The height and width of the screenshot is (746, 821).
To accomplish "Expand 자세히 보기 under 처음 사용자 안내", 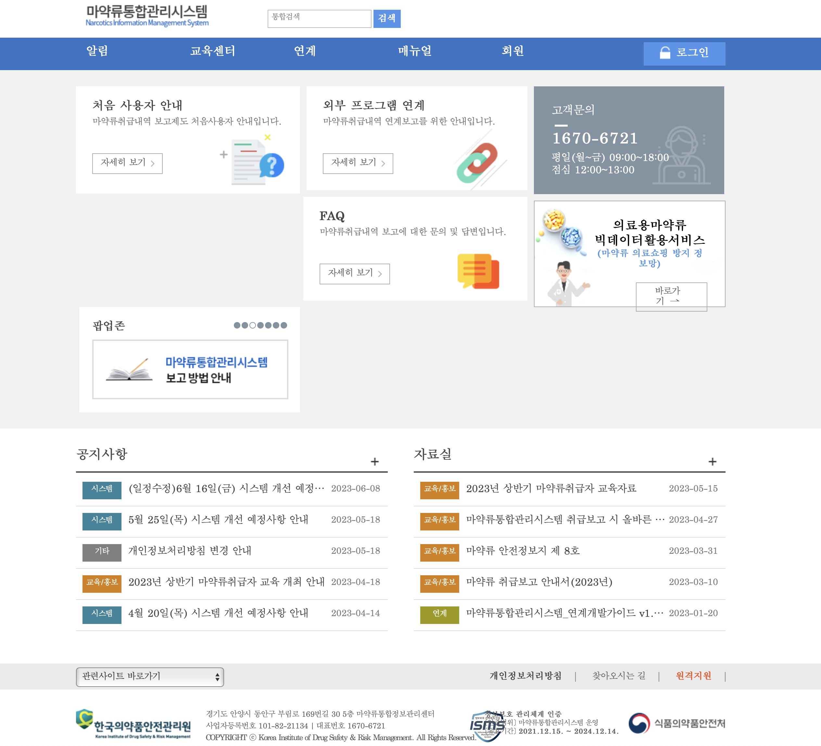I will click(x=127, y=163).
